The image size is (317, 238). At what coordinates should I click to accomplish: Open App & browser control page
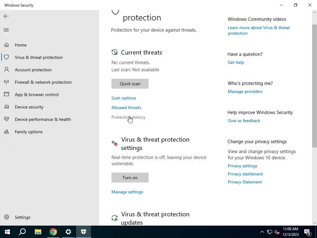click(x=37, y=95)
